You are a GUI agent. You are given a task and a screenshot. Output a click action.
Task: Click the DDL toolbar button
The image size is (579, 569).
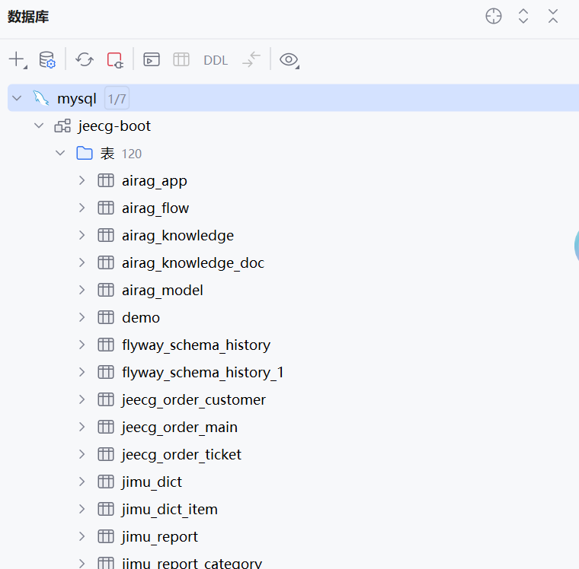(216, 60)
